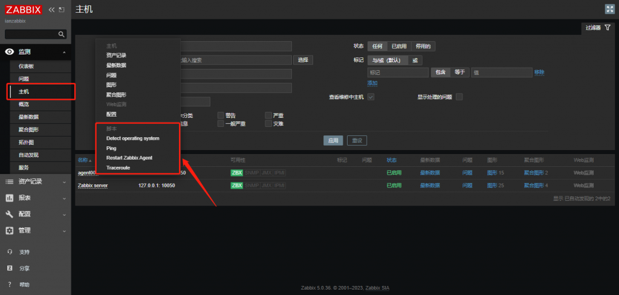Click the JMX badge in Zabbix server row

coord(267,186)
